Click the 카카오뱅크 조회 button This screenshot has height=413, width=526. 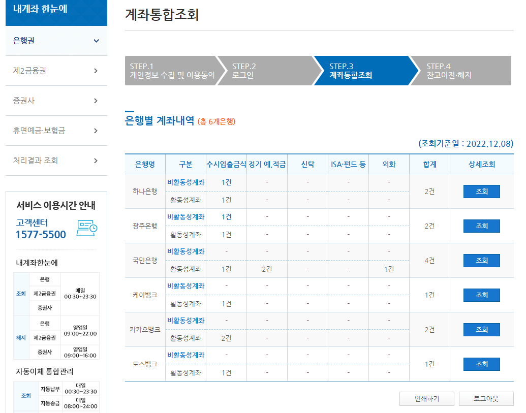point(481,329)
